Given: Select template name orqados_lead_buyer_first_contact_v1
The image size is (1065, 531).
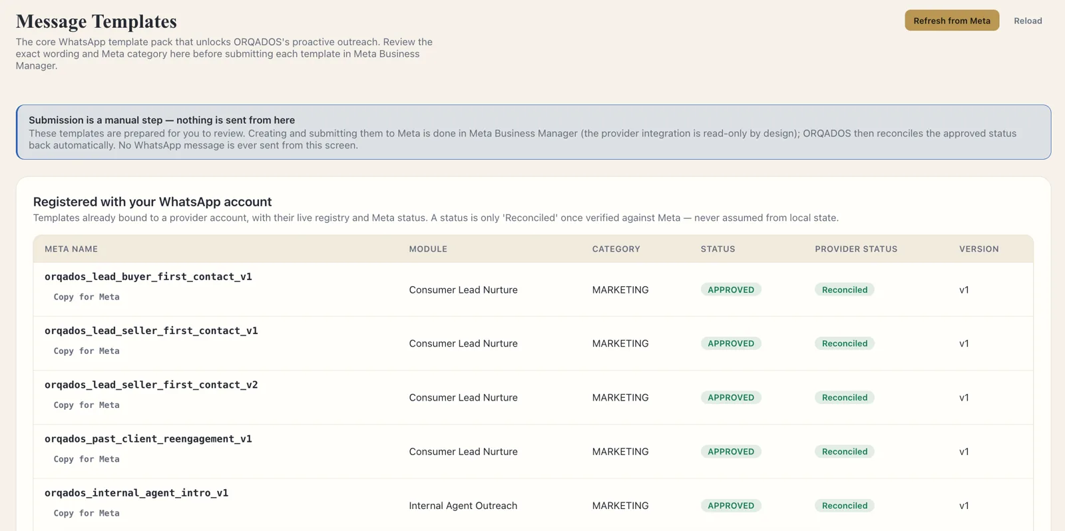Looking at the screenshot, I should tap(148, 277).
